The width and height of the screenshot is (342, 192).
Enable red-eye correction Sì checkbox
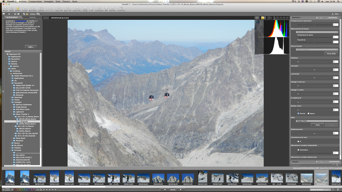[x=298, y=141]
